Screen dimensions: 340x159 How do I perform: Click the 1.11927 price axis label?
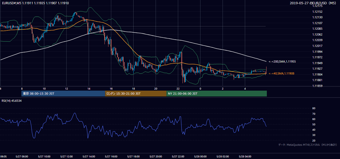coord(317,69)
